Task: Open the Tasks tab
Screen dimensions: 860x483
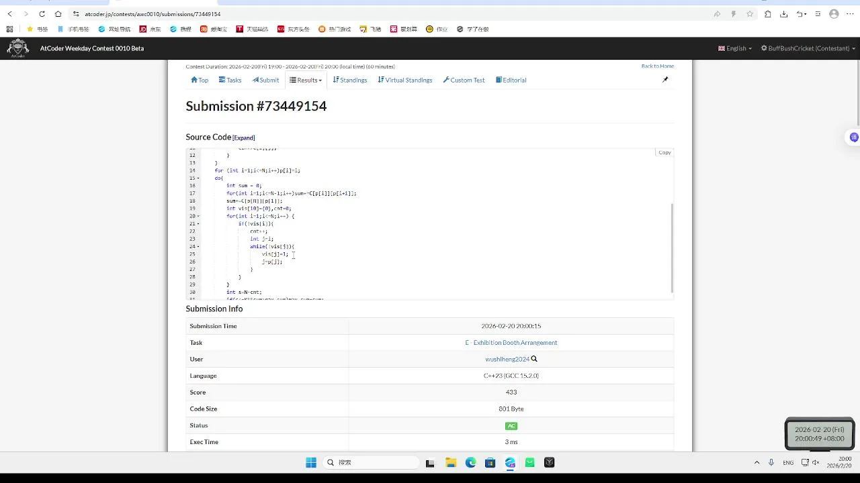Action: [230, 80]
